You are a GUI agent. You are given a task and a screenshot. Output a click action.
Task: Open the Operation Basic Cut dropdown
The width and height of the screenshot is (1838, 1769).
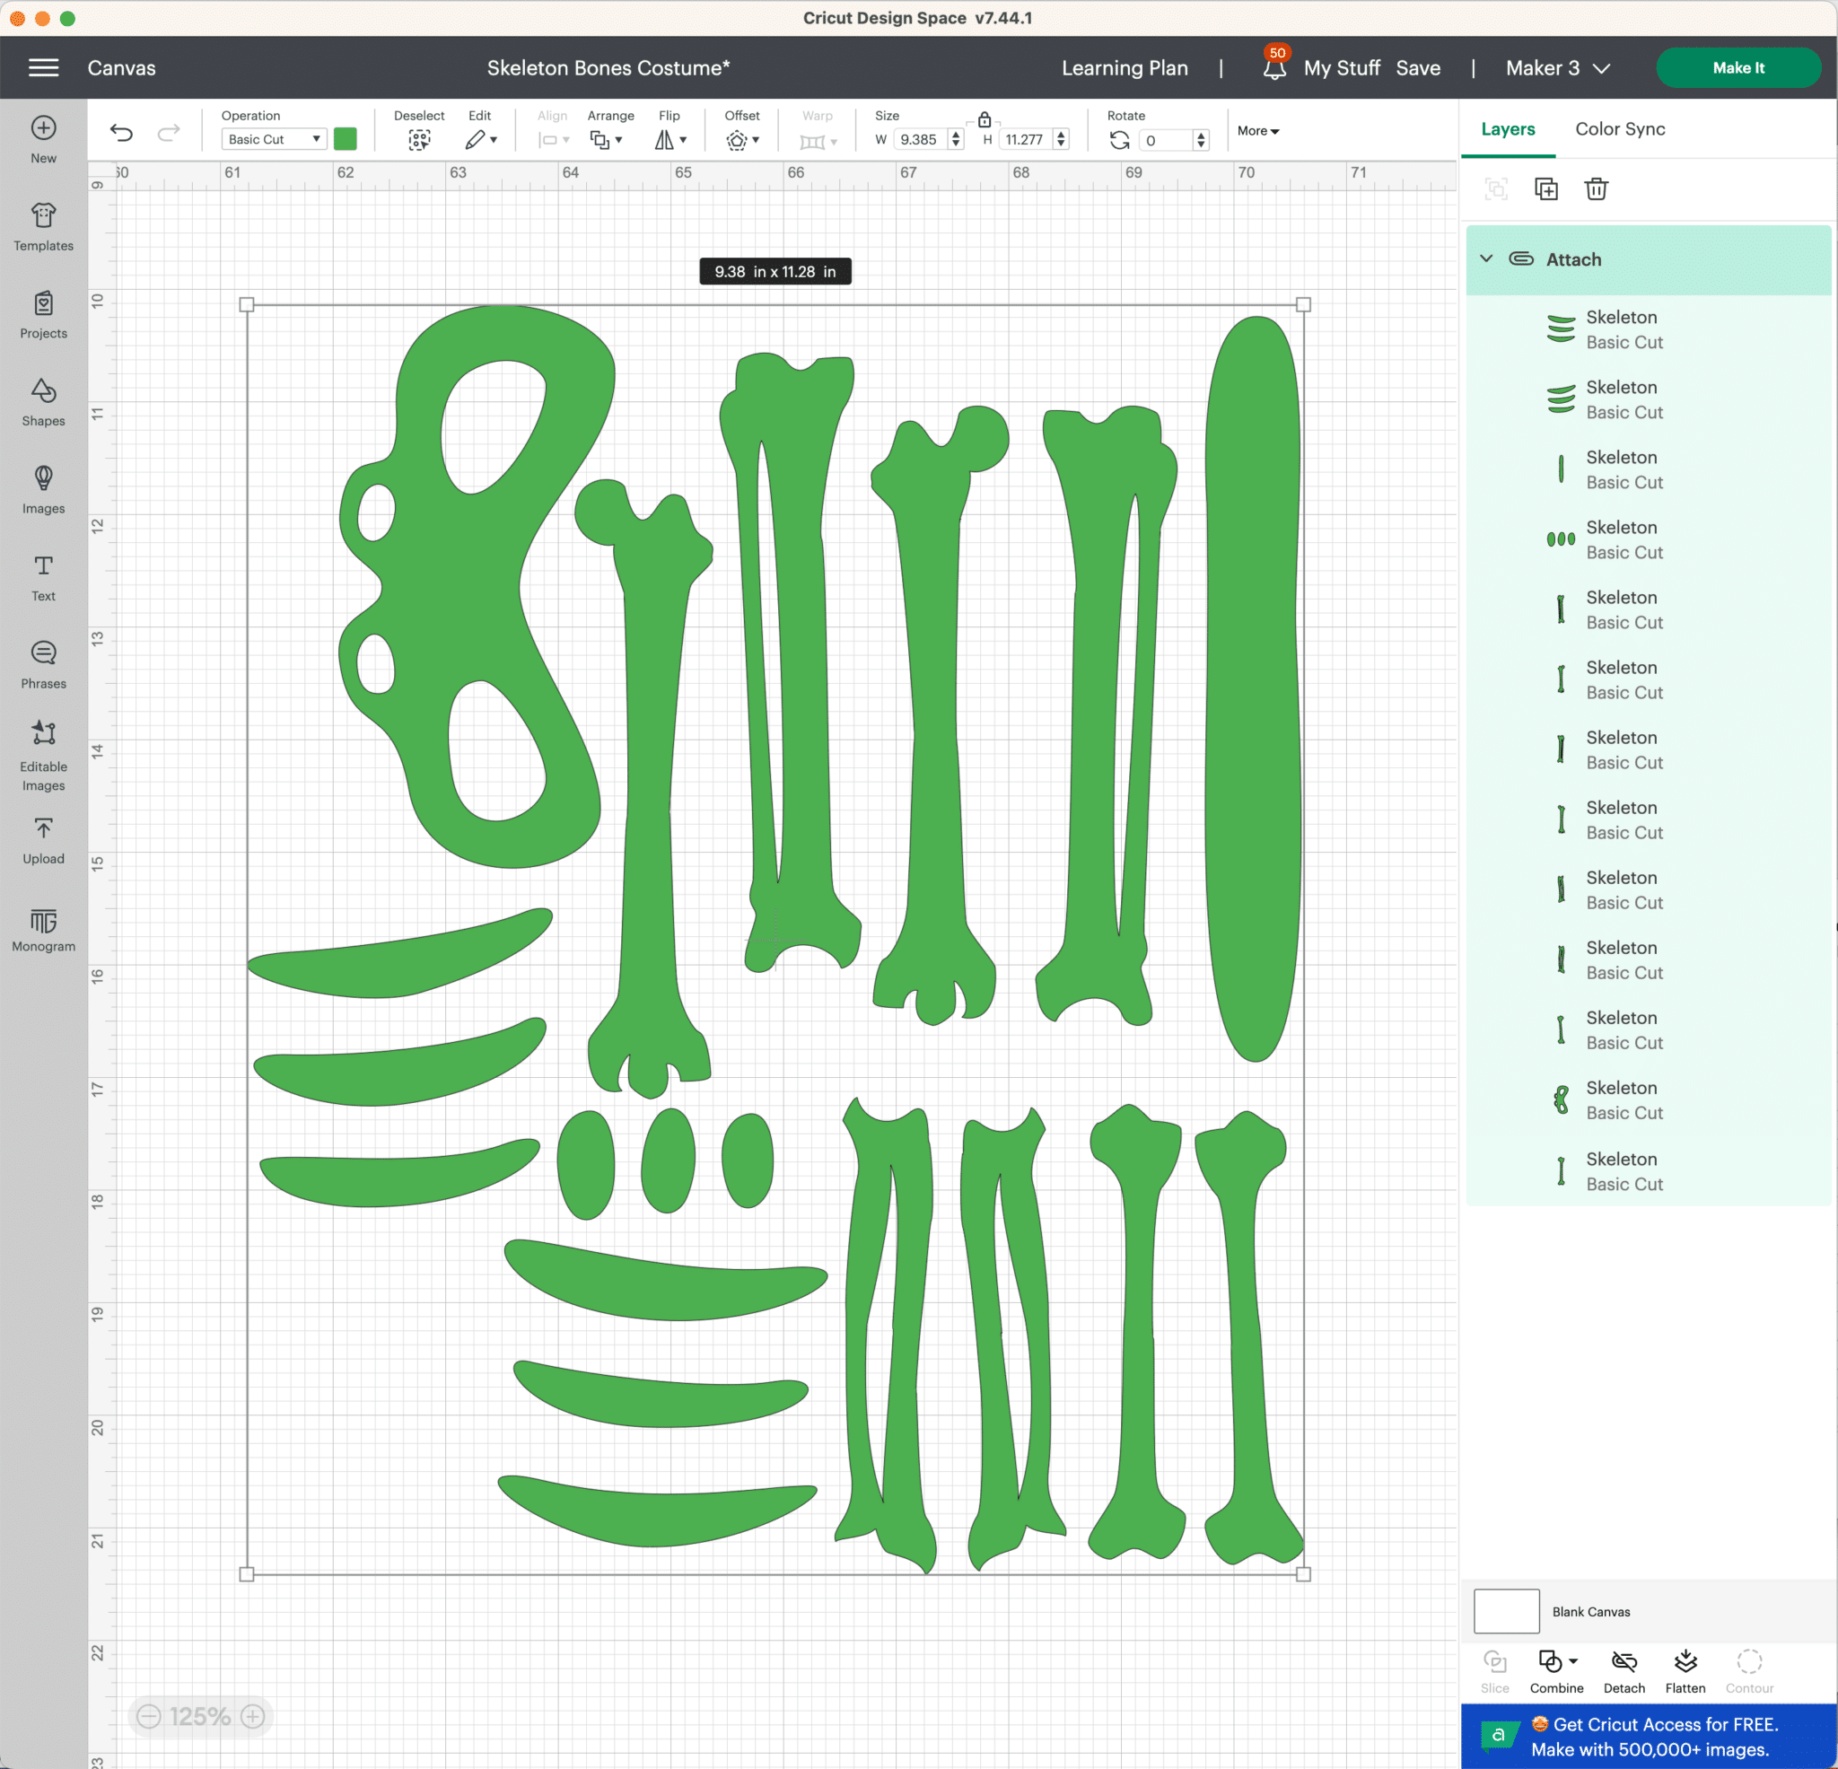coord(274,139)
